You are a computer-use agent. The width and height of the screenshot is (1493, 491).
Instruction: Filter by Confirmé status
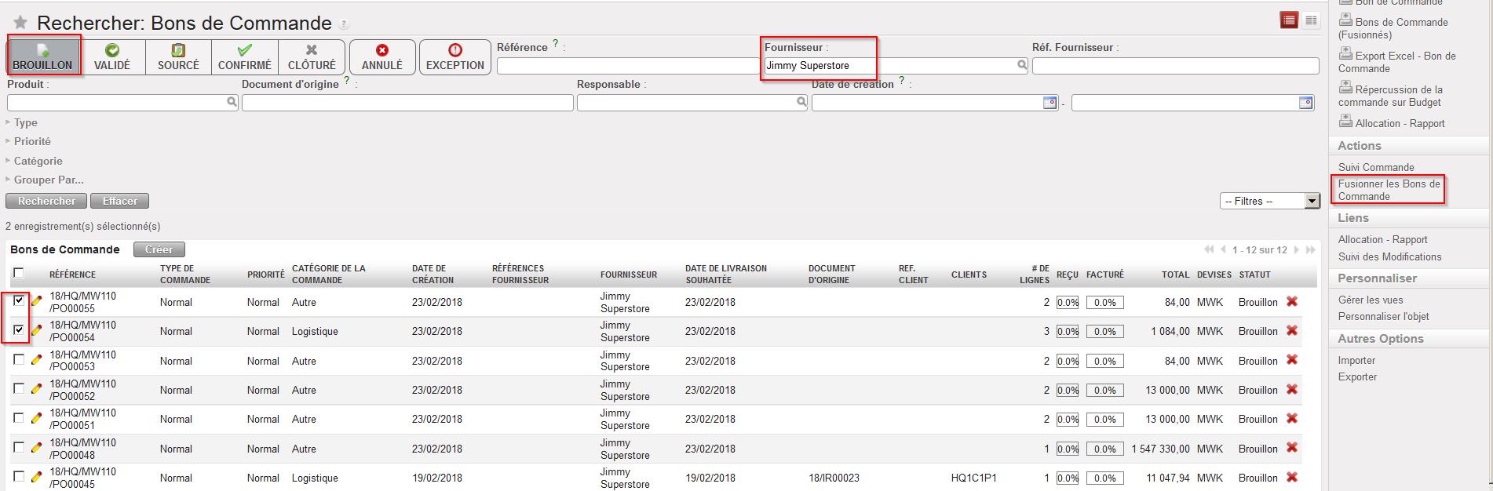coord(244,57)
